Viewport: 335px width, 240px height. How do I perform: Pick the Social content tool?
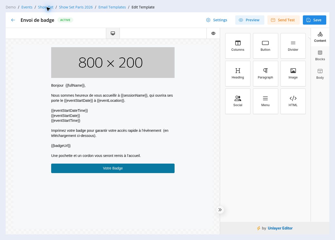238,101
